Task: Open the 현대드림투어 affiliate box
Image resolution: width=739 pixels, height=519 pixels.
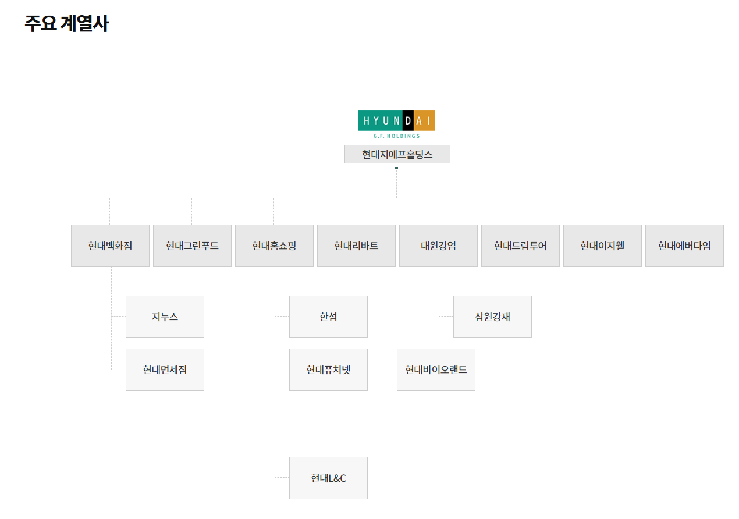Action: coord(520,246)
